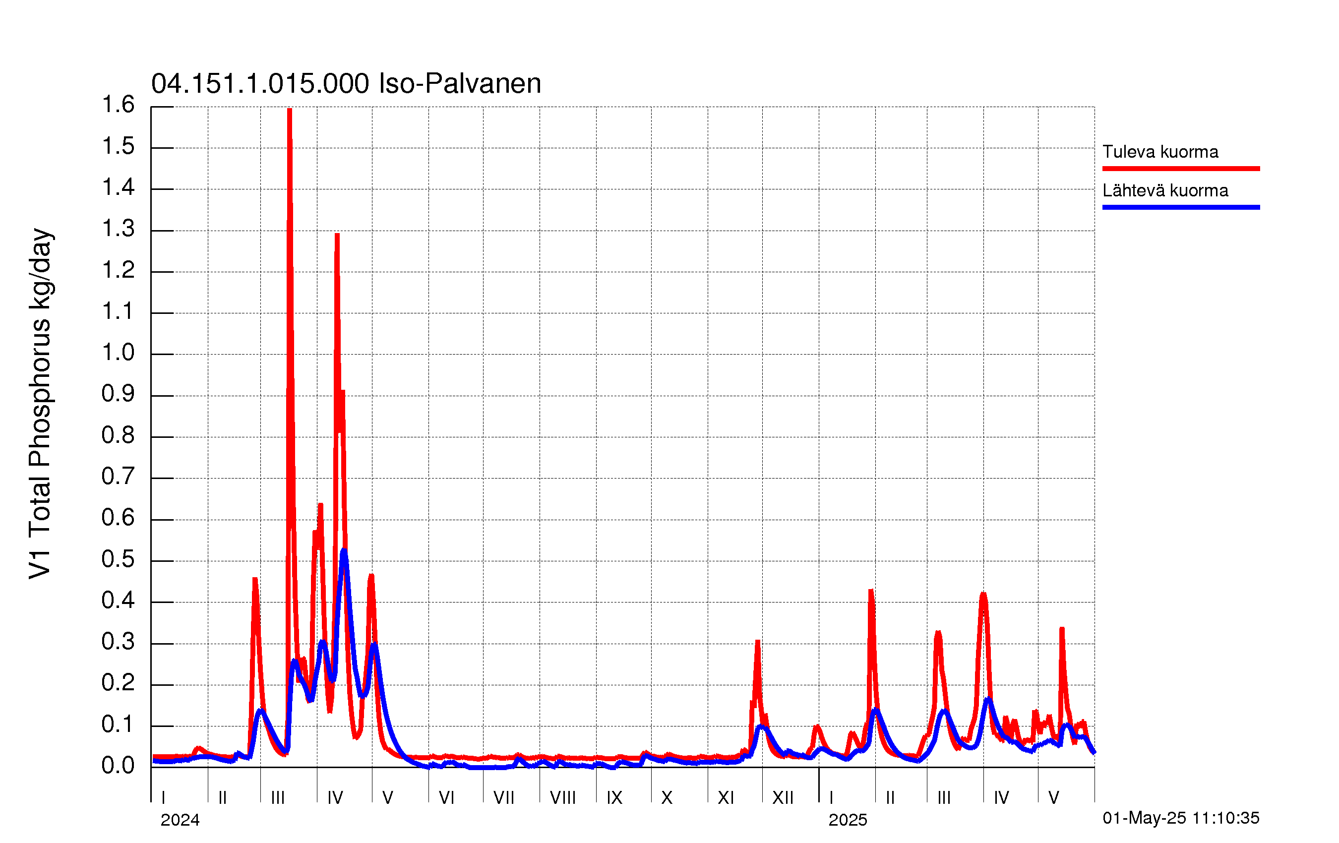Click the year label "2024"
This screenshot has height=843, width=1339.
click(x=180, y=820)
